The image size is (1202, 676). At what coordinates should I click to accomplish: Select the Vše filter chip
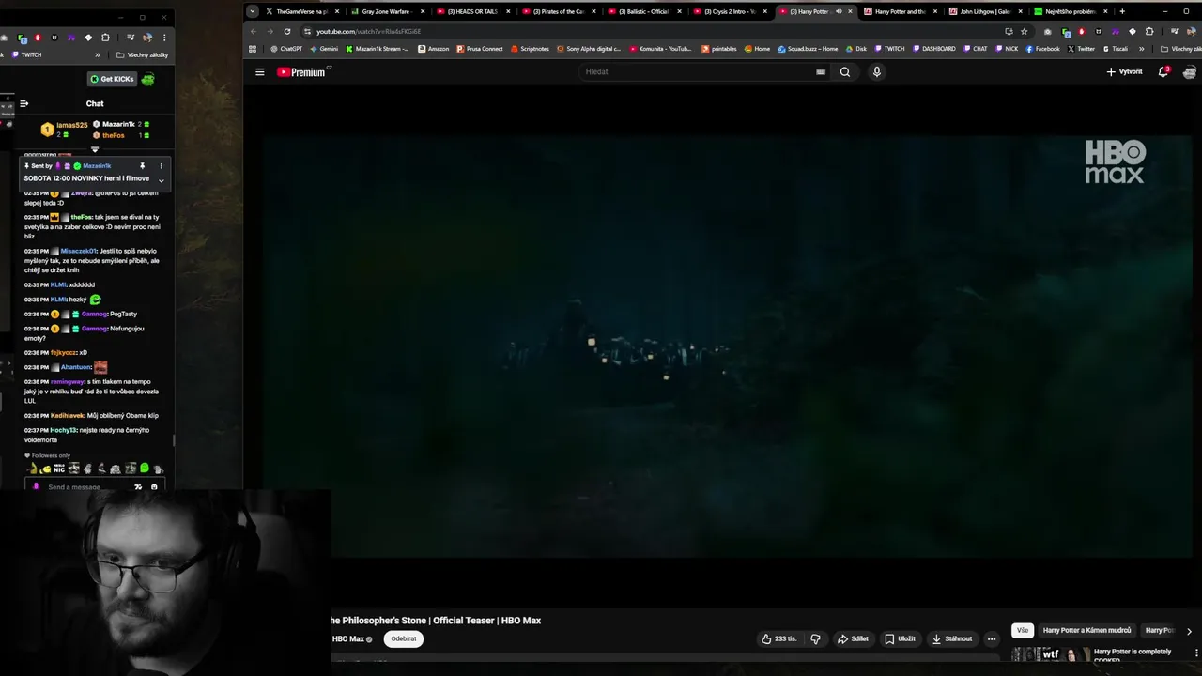pos(1023,630)
